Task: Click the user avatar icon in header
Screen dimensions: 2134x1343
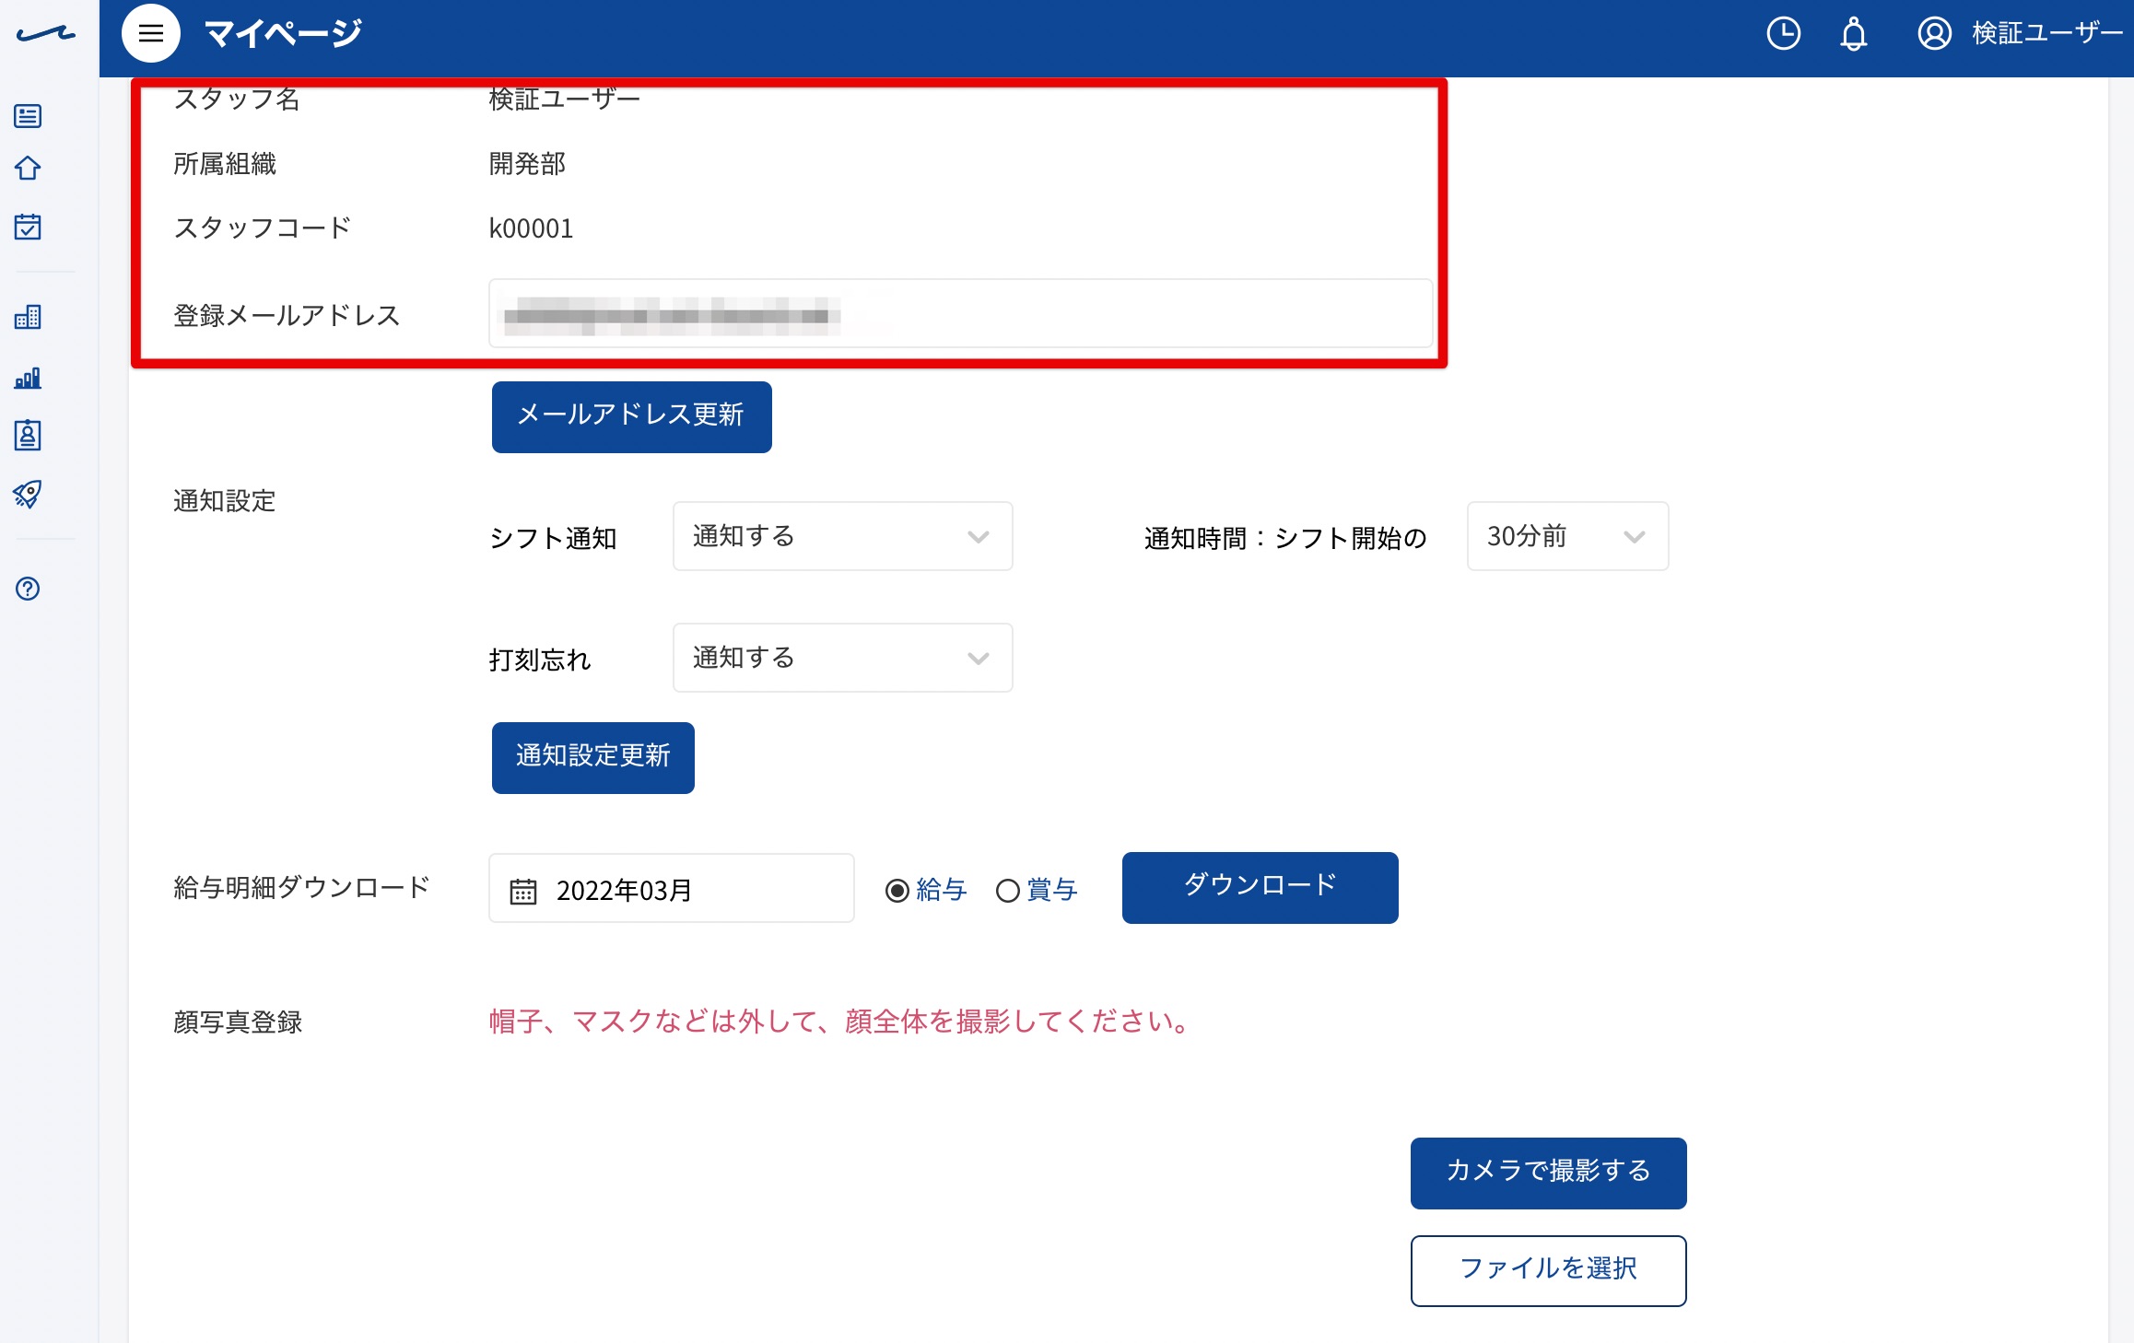Action: [x=1934, y=34]
